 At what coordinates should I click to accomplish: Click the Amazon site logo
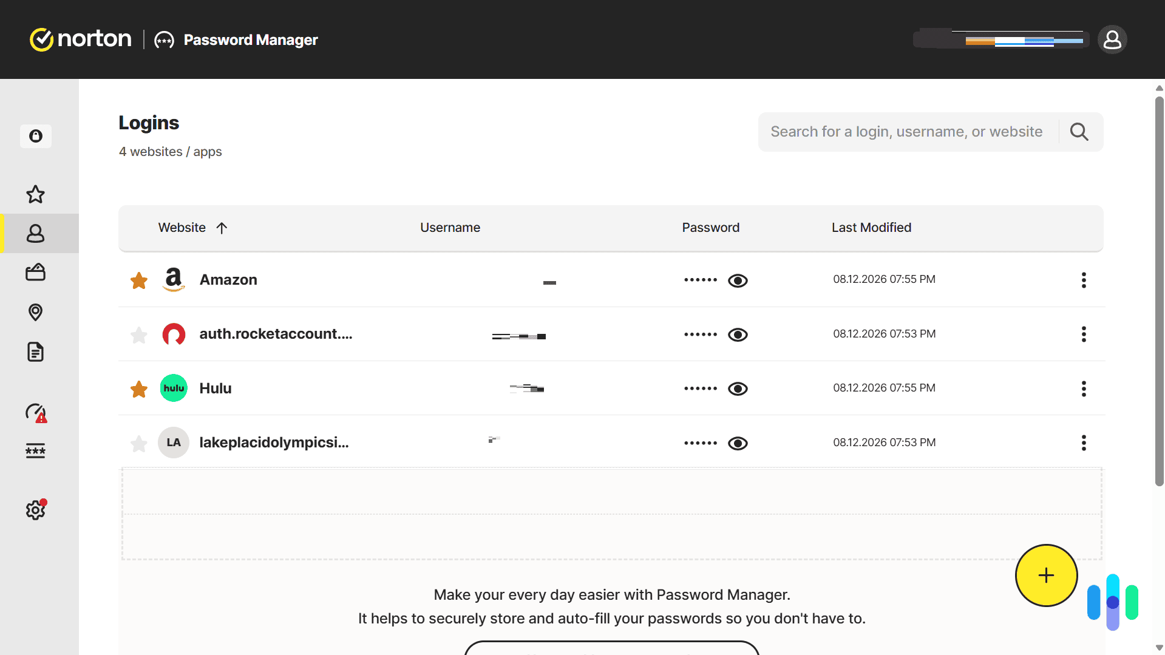[x=174, y=280]
